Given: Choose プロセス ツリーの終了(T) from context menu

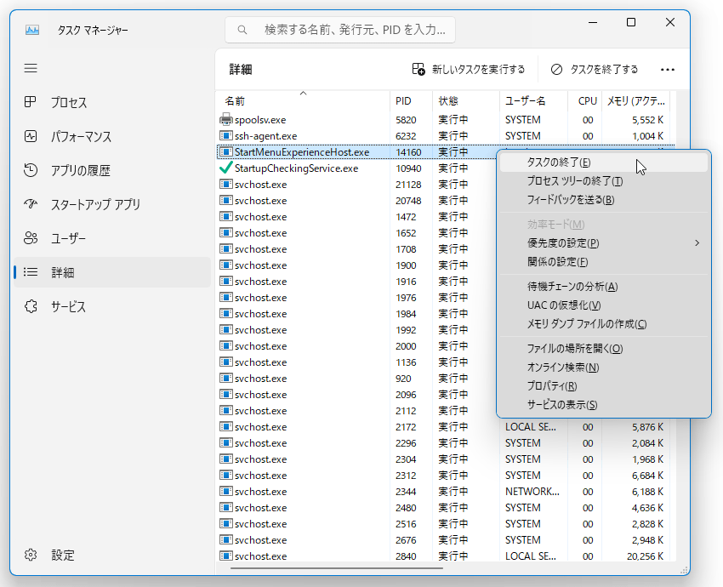Looking at the screenshot, I should click(x=604, y=181).
